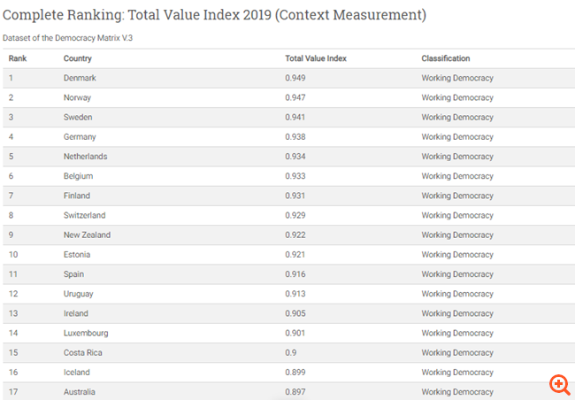Select the Denmark row country cell
This screenshot has width=575, height=400.
[x=80, y=78]
